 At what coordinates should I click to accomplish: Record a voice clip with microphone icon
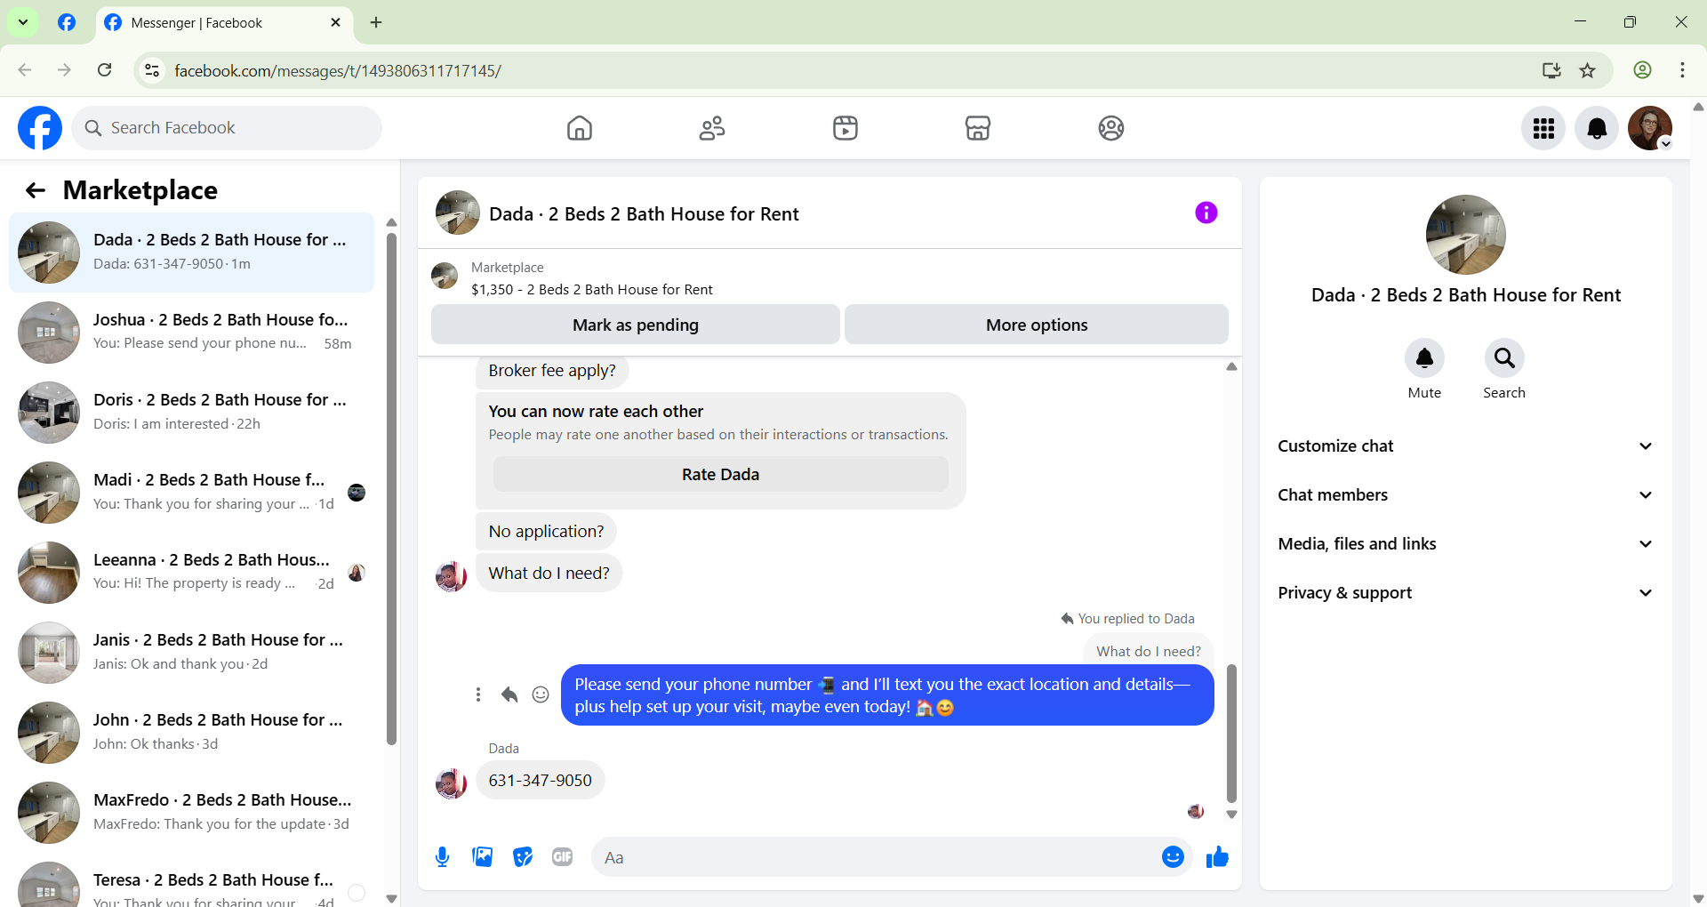tap(443, 857)
